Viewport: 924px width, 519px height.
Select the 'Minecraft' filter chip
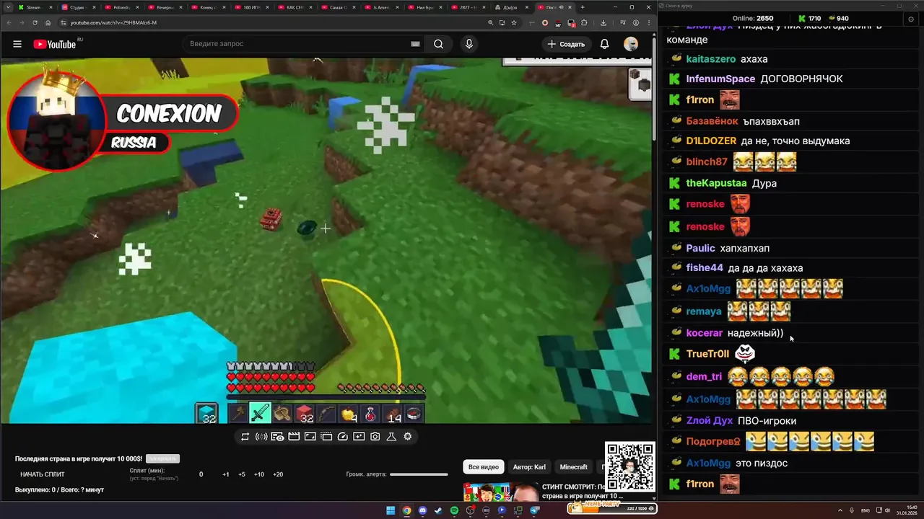point(574,467)
